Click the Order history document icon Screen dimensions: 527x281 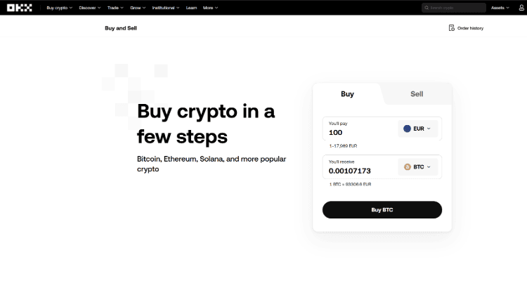click(452, 28)
